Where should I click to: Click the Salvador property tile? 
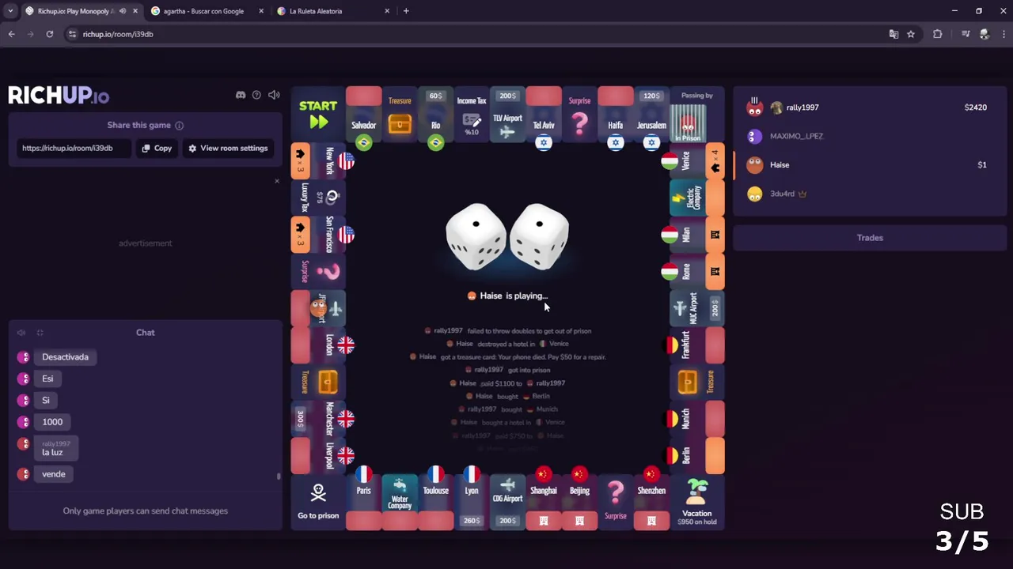364,115
